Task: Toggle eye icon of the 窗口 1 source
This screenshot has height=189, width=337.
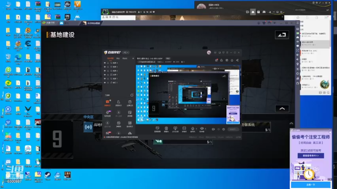Action: [x=105, y=82]
